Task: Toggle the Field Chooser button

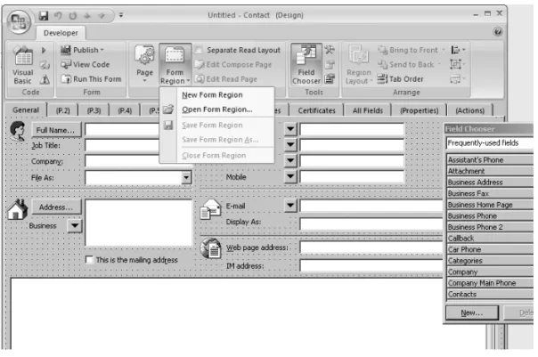Action: tap(306, 64)
